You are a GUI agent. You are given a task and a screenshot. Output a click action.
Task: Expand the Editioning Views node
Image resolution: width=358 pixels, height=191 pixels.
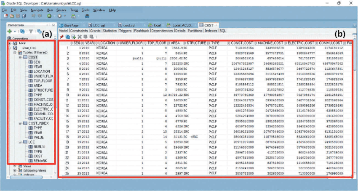click(15, 170)
